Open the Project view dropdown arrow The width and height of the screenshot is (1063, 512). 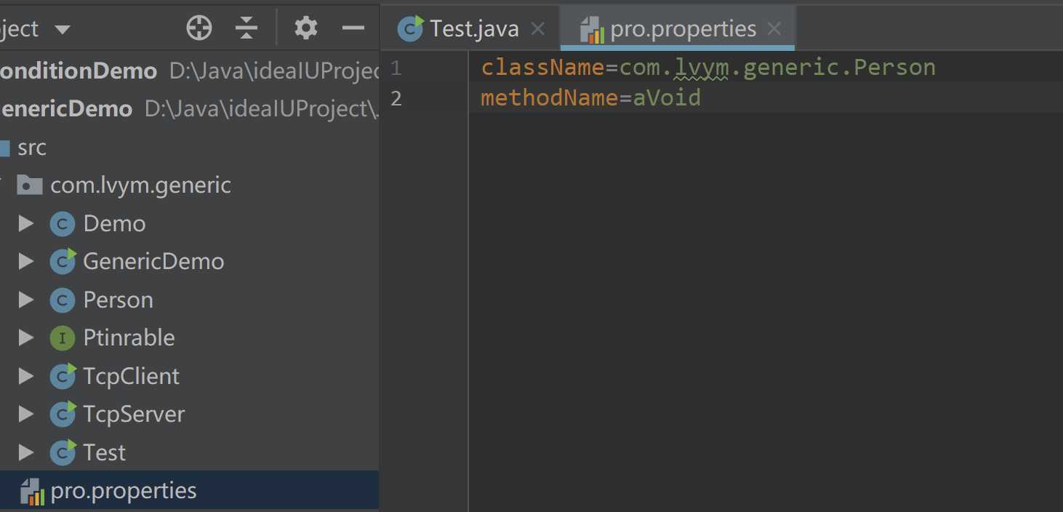(x=63, y=30)
